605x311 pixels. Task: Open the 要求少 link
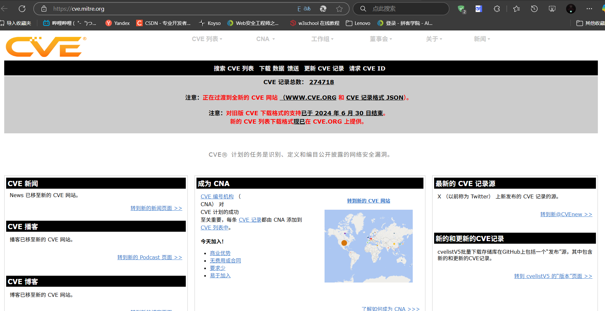[218, 268]
